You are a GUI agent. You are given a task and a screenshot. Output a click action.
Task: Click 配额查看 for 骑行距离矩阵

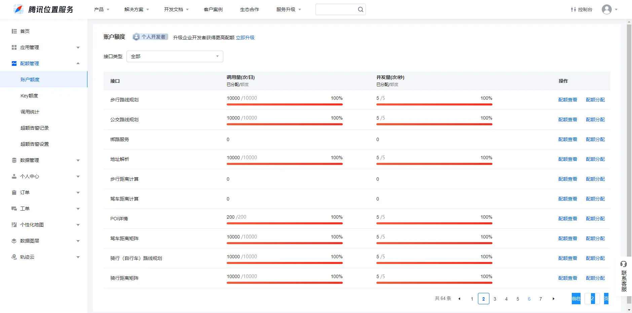pyautogui.click(x=568, y=278)
